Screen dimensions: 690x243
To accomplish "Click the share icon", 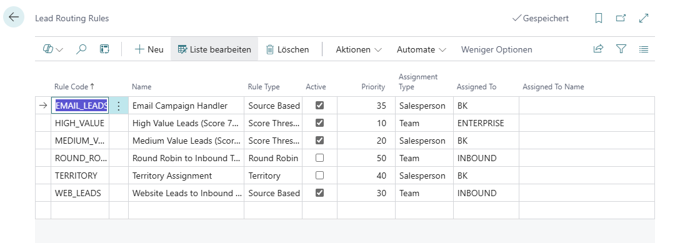I will click(598, 49).
